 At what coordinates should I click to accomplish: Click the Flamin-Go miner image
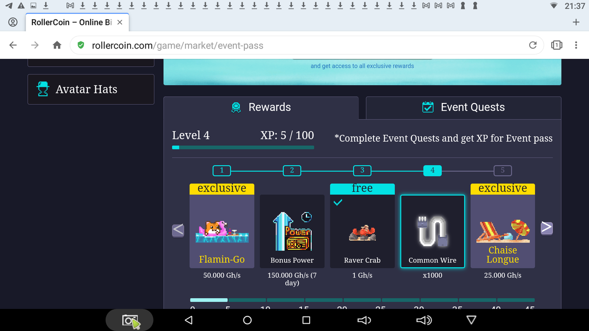pyautogui.click(x=222, y=232)
